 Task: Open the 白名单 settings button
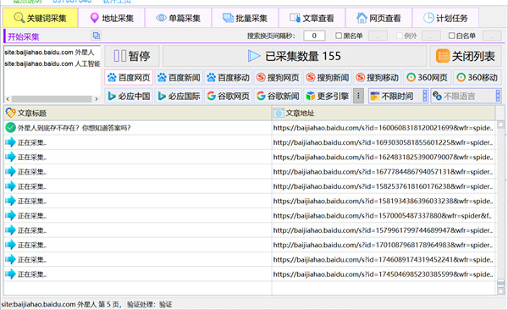click(492, 36)
